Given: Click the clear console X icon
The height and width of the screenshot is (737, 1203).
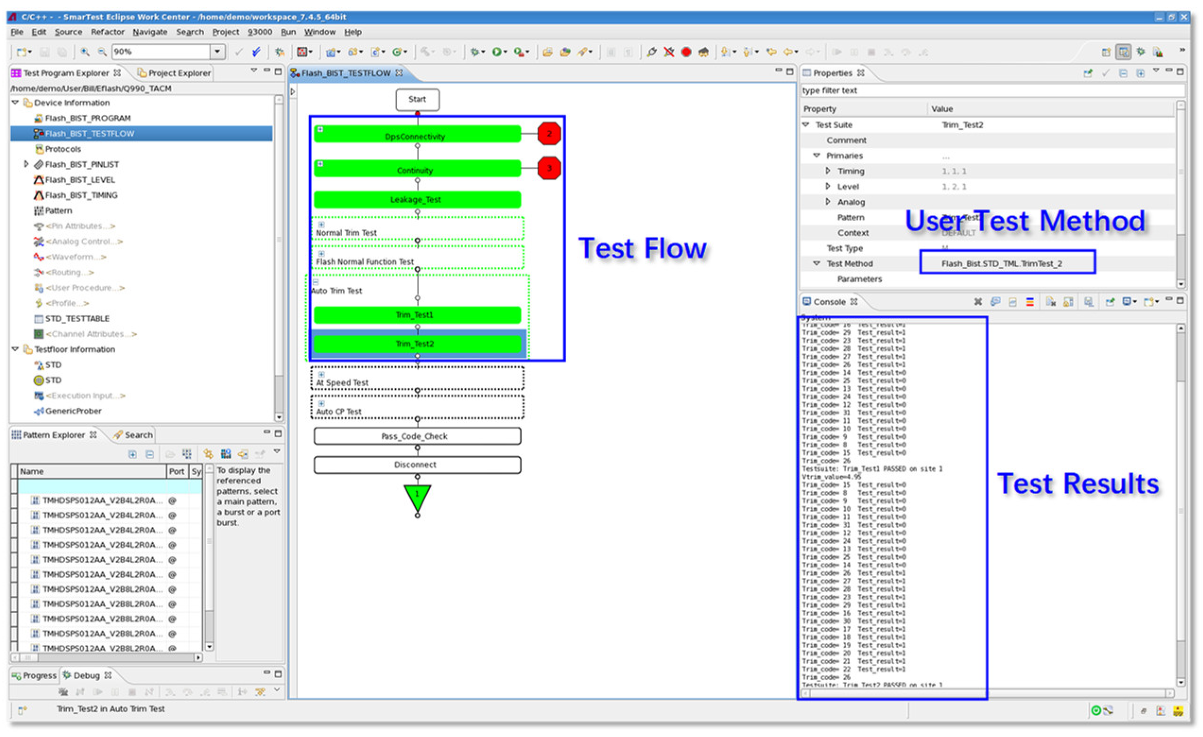Looking at the screenshot, I should [x=978, y=301].
